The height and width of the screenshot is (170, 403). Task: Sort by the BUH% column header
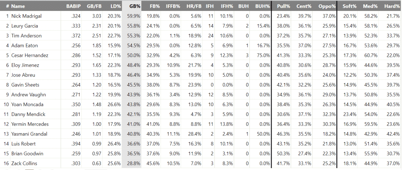pyautogui.click(x=263, y=6)
